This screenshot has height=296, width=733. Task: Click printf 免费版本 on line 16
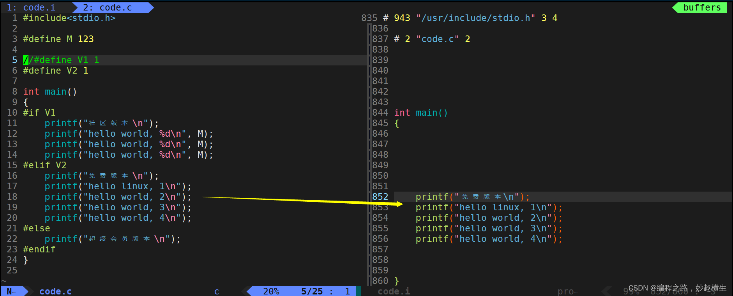[x=102, y=176]
